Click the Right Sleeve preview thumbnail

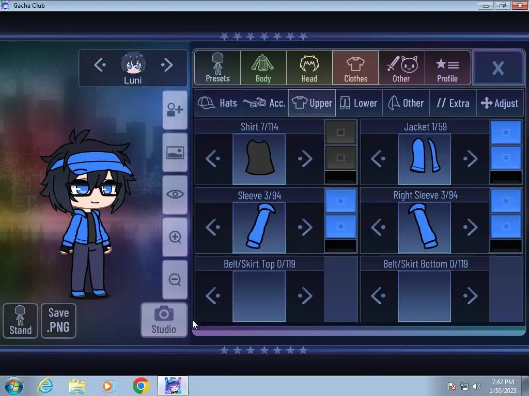(425, 227)
